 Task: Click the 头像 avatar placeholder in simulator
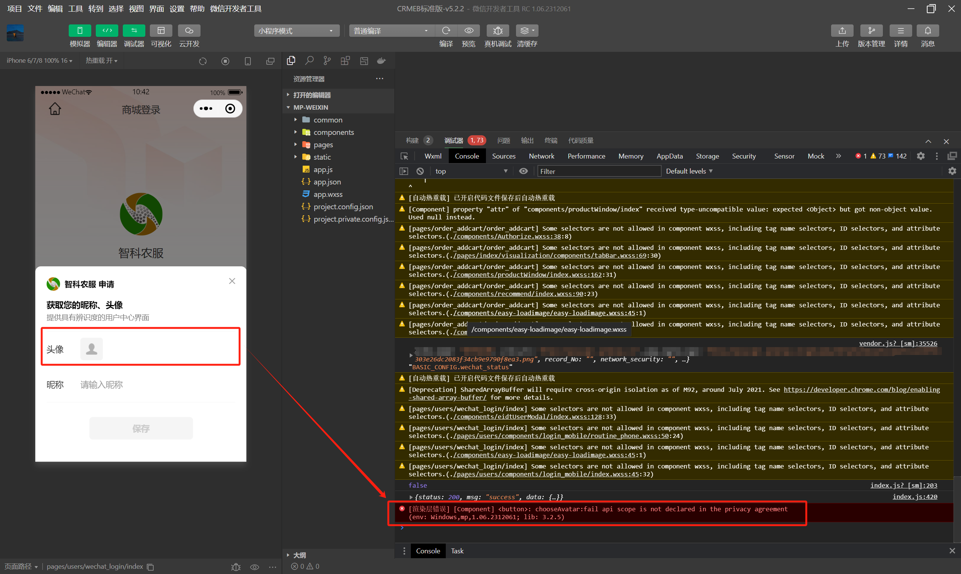[91, 349]
